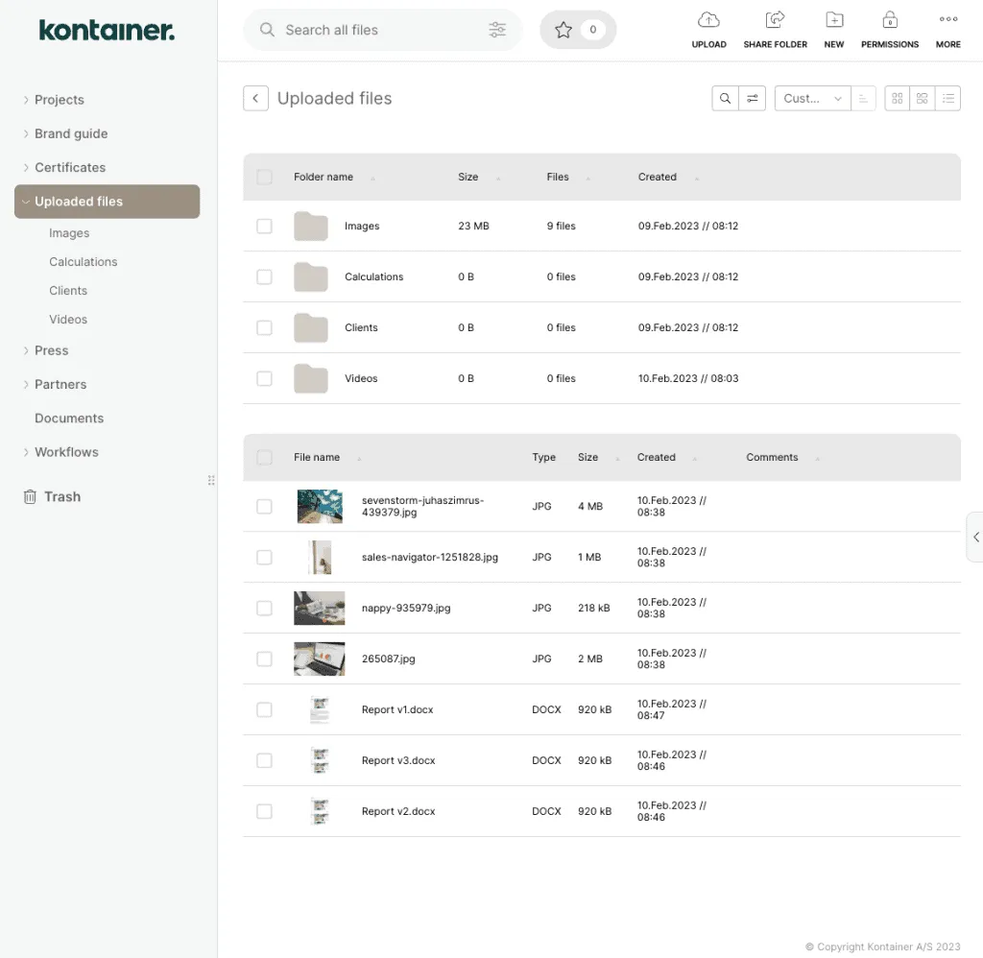Toggle the sort direction icon
This screenshot has height=958, width=983.
[x=863, y=99]
